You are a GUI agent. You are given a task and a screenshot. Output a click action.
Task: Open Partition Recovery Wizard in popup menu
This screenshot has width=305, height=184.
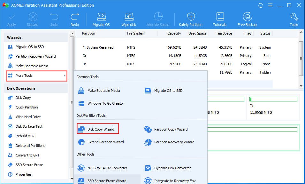point(169,142)
